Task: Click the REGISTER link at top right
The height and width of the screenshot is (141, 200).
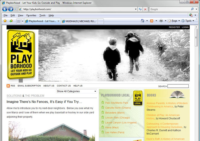Action: [174, 27]
